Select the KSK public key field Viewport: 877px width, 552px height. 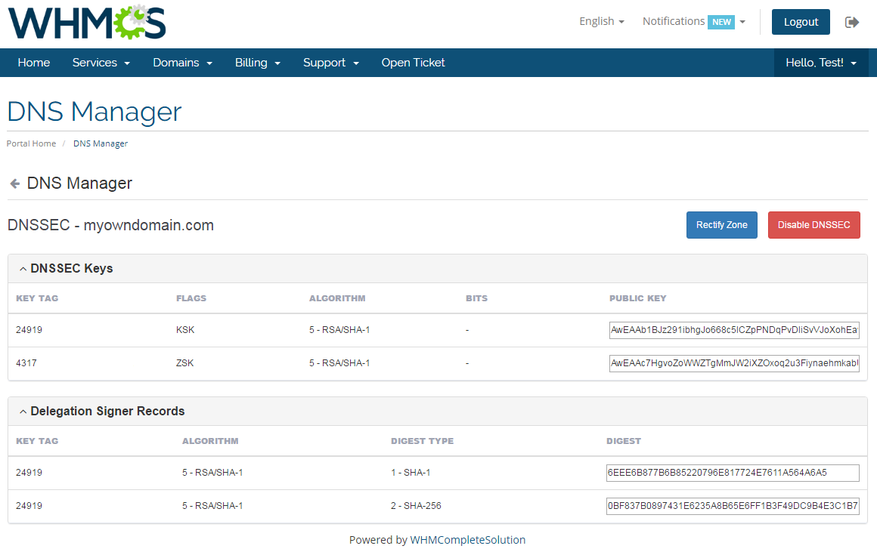[x=734, y=330]
